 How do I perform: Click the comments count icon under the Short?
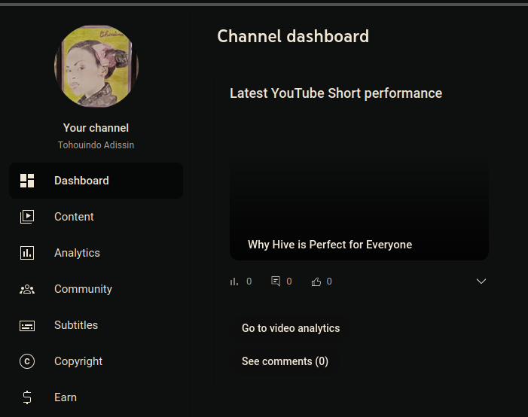point(276,281)
